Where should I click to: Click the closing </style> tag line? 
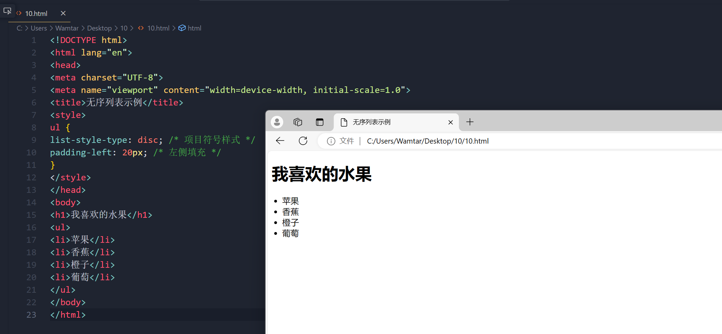pos(70,178)
